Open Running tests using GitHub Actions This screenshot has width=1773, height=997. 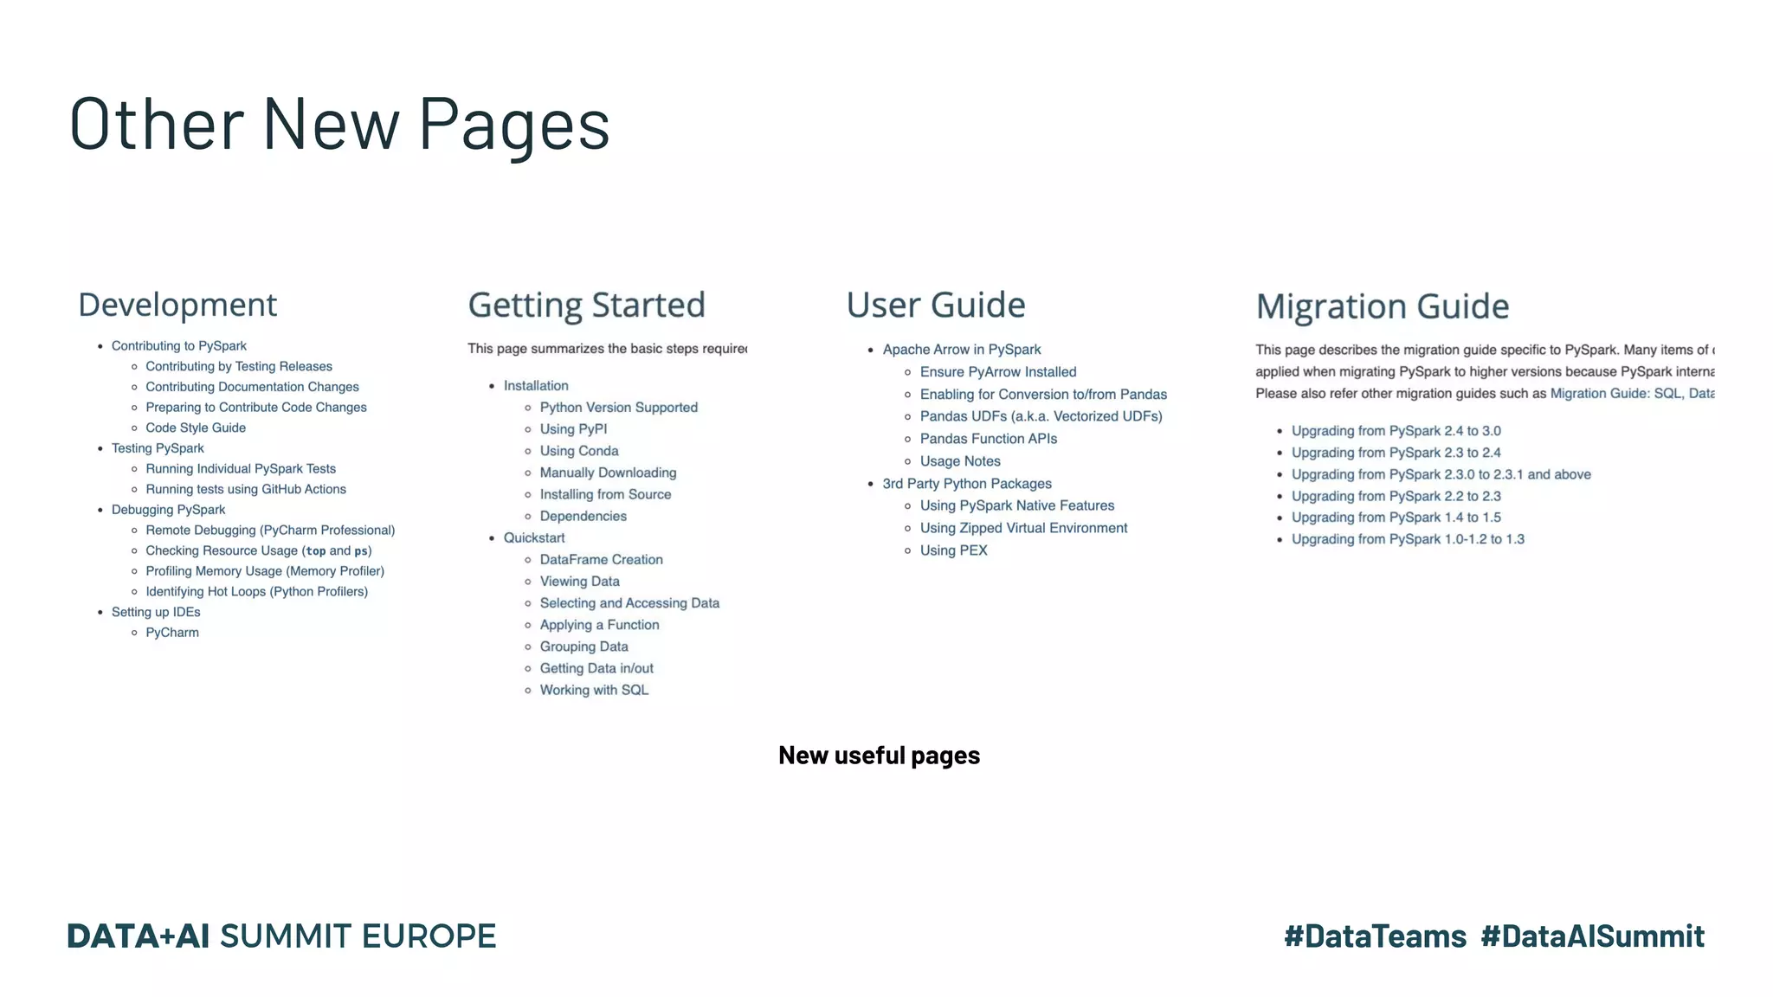tap(246, 489)
